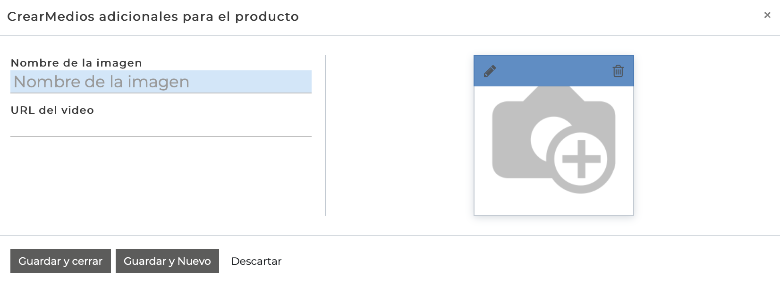Discard changes via Descartar

tap(256, 261)
